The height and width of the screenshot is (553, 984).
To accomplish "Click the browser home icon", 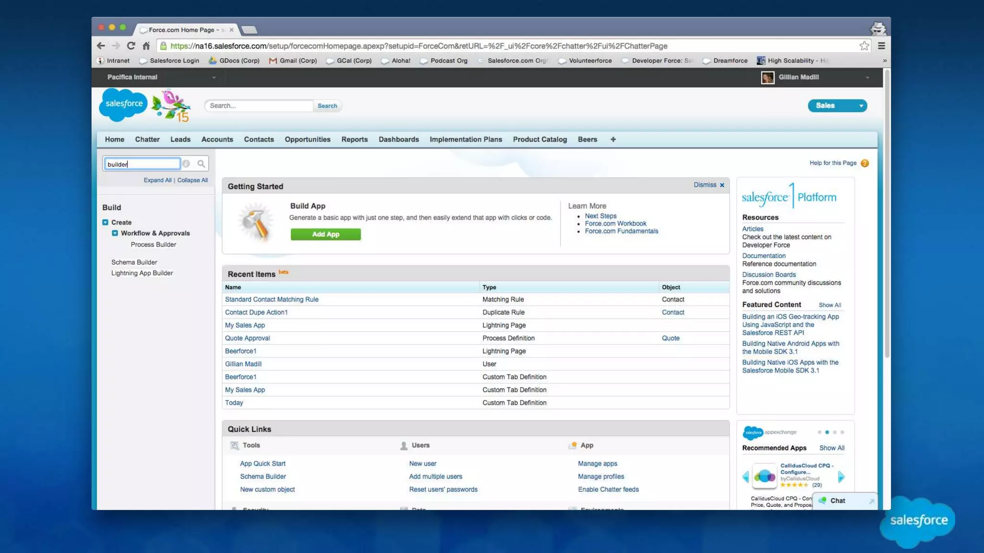I will (x=146, y=46).
